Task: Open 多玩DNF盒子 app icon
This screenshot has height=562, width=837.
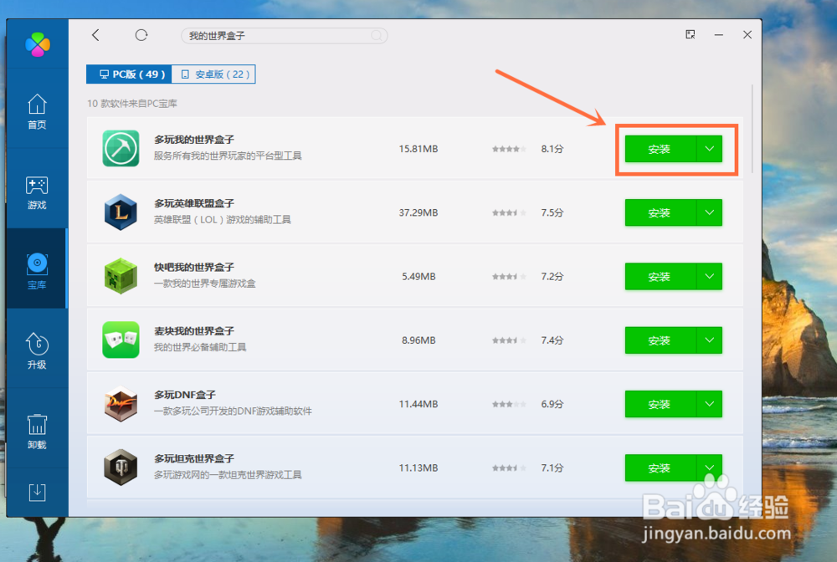Action: (x=121, y=404)
